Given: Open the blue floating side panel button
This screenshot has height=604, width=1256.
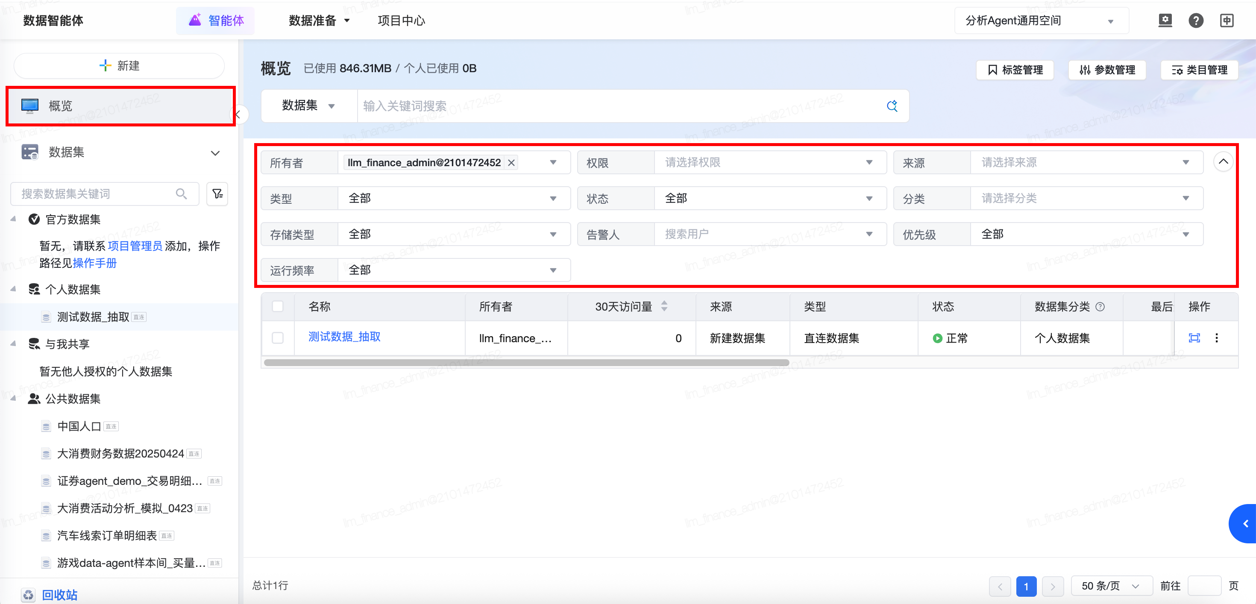Looking at the screenshot, I should coord(1243,523).
